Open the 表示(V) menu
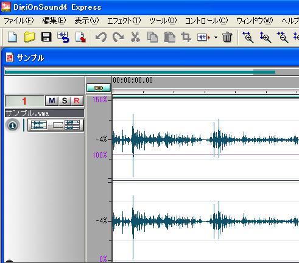The image size is (299, 263). [x=86, y=21]
